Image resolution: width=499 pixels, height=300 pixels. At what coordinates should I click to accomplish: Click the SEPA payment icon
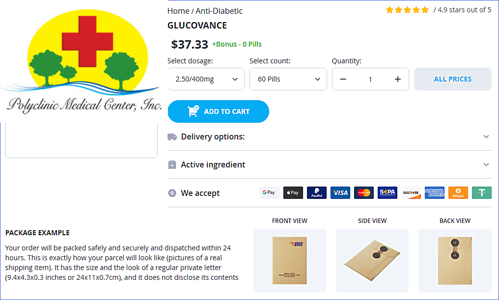point(388,193)
